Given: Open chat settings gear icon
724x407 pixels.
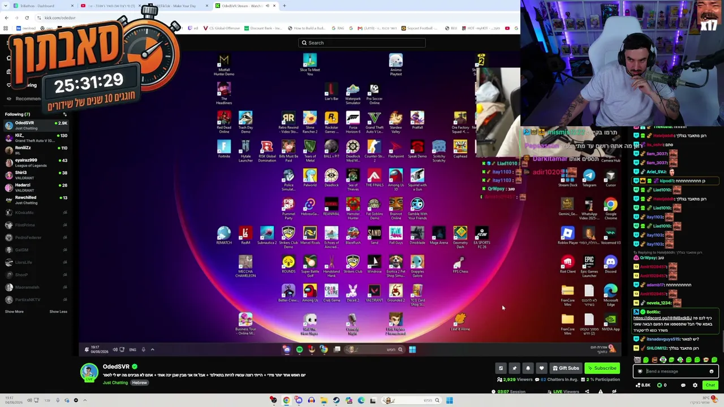Looking at the screenshot, I should (x=695, y=385).
